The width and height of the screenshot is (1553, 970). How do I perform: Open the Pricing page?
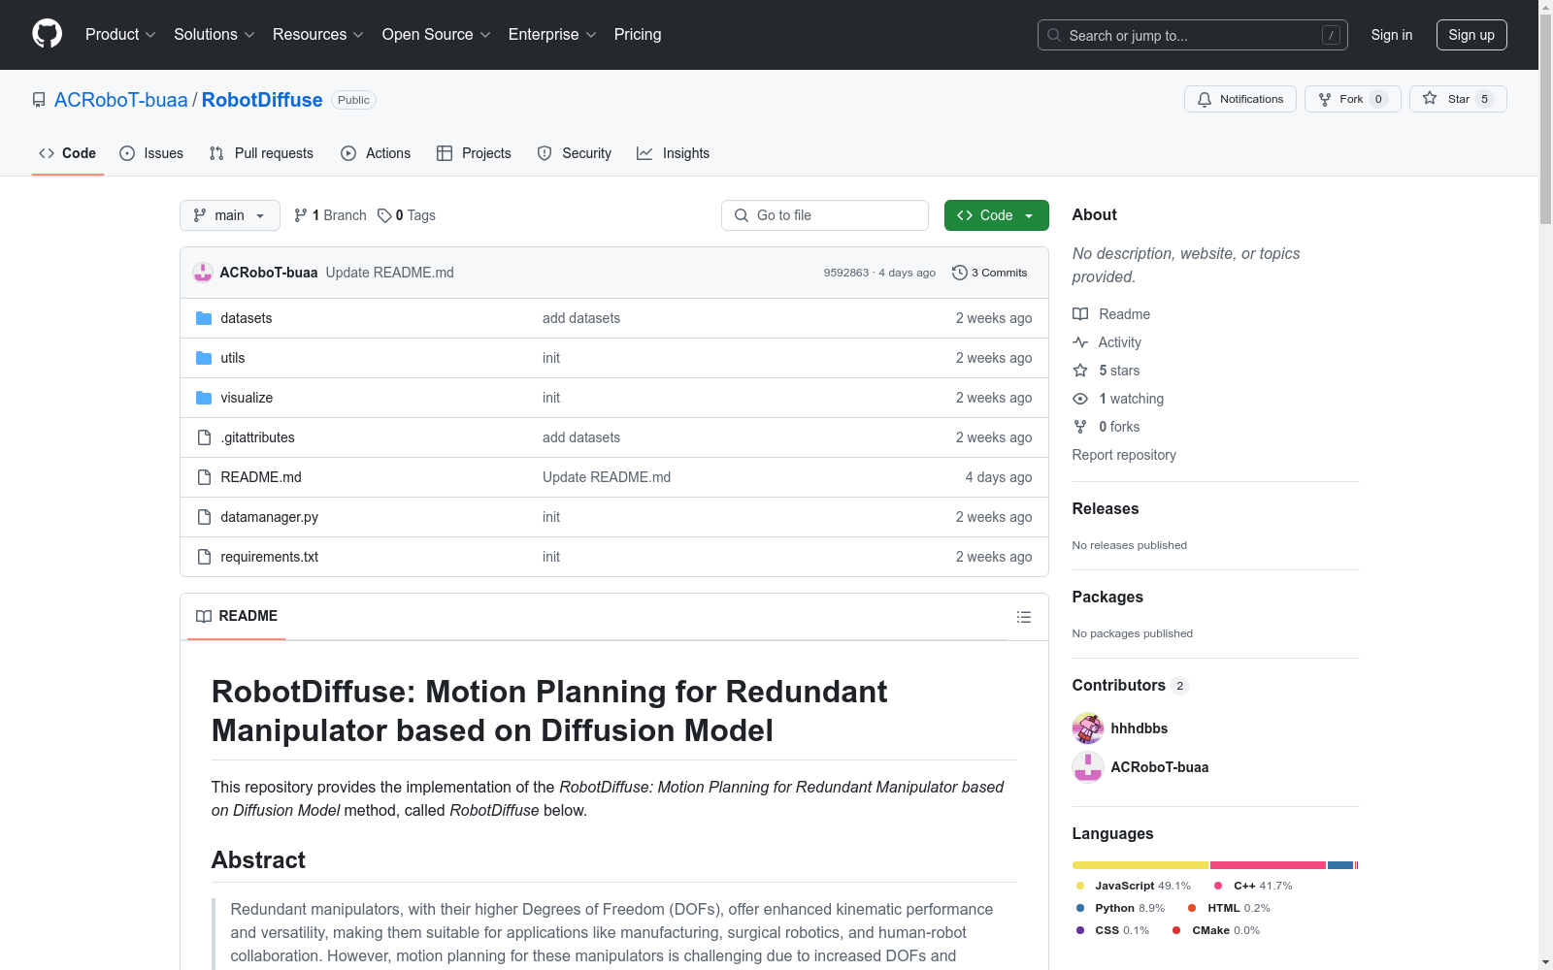point(638,35)
